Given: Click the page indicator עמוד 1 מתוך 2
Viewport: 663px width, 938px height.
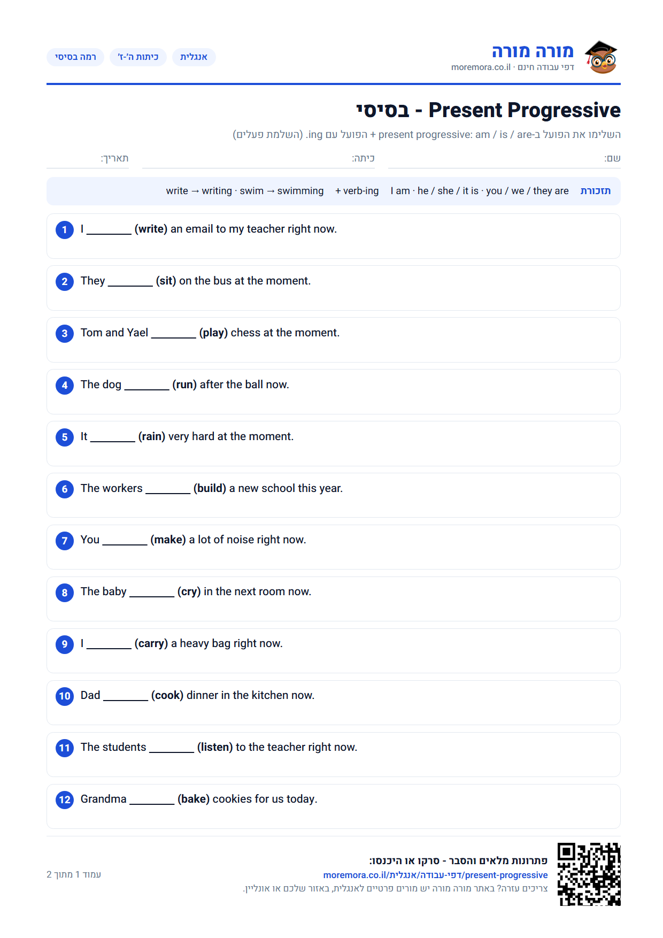Looking at the screenshot, I should coord(74,874).
